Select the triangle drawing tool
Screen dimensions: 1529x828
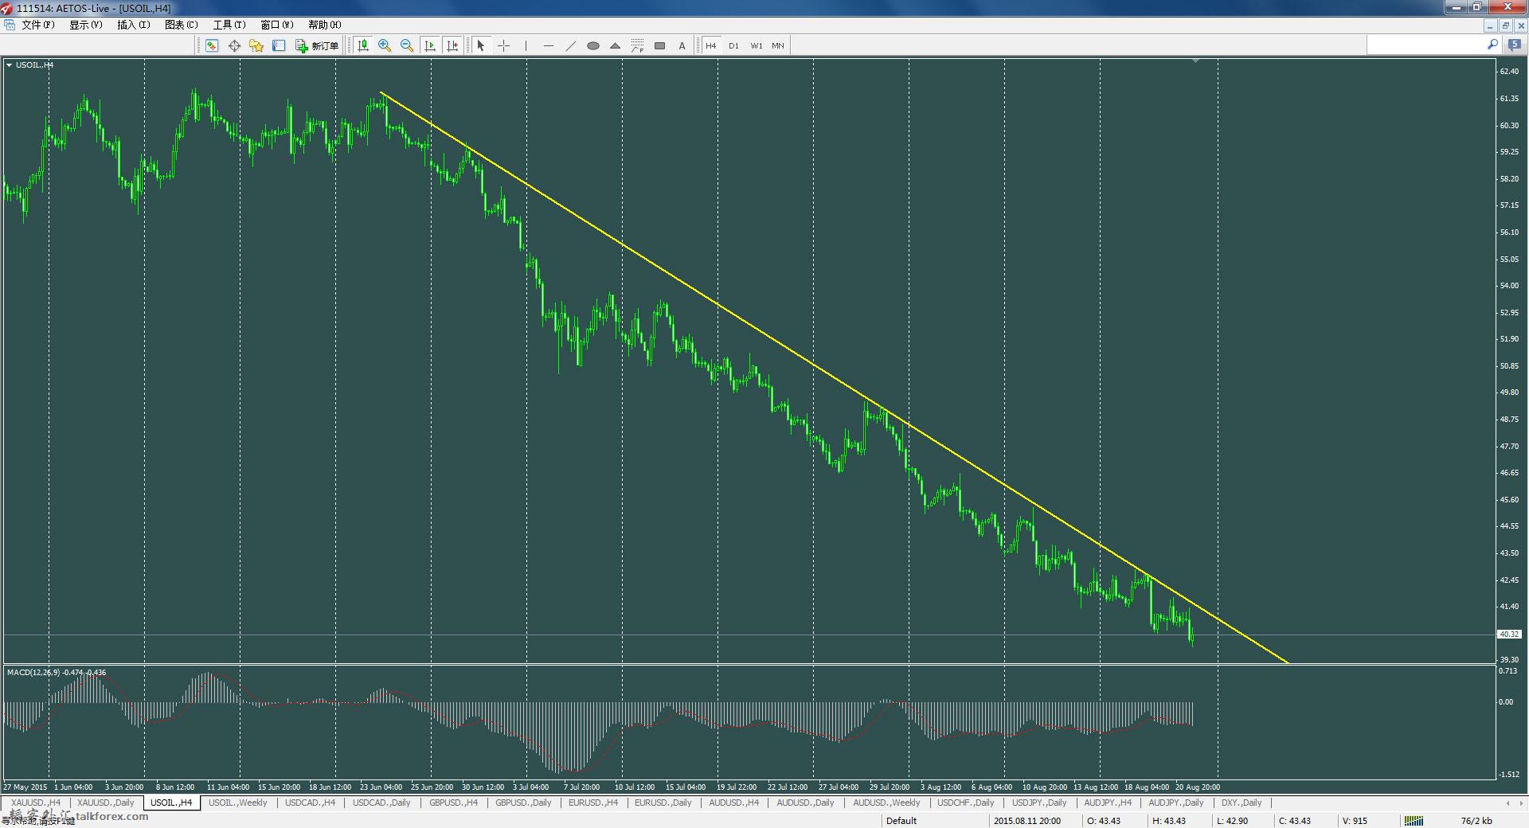615,45
